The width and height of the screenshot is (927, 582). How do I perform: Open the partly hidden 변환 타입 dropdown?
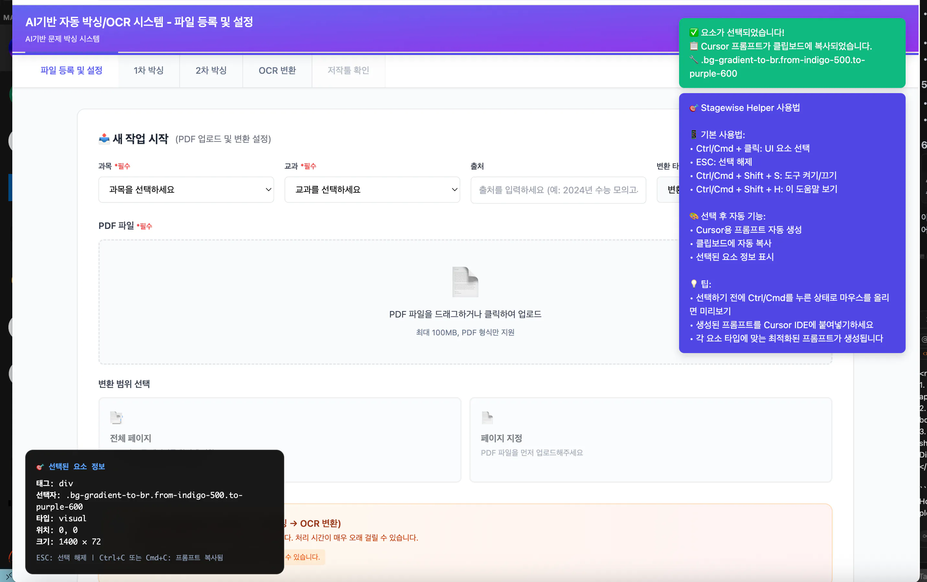coord(668,190)
